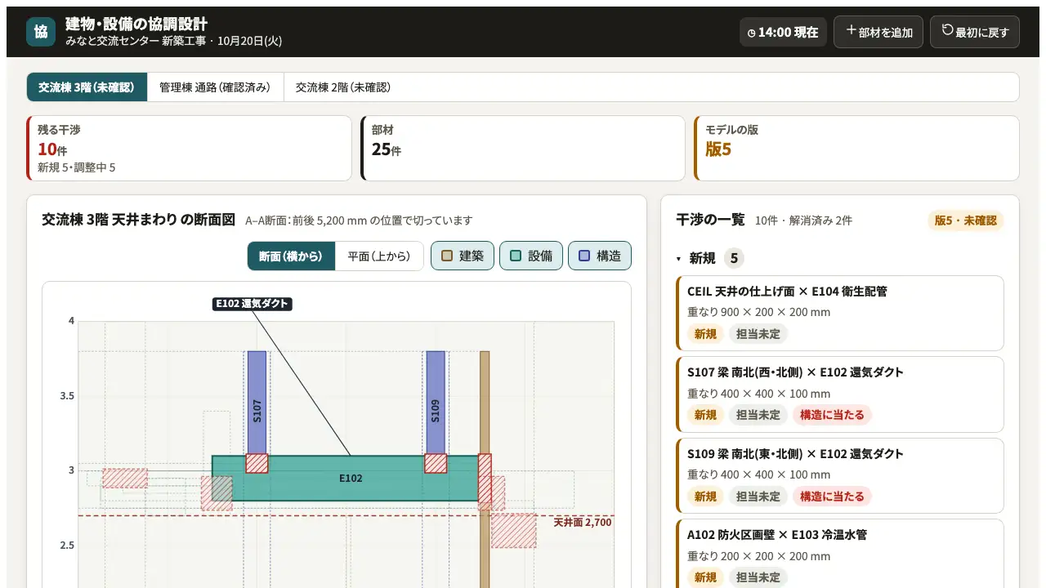Click the 協 app logo icon
The width and height of the screenshot is (1046, 588).
coord(41,32)
